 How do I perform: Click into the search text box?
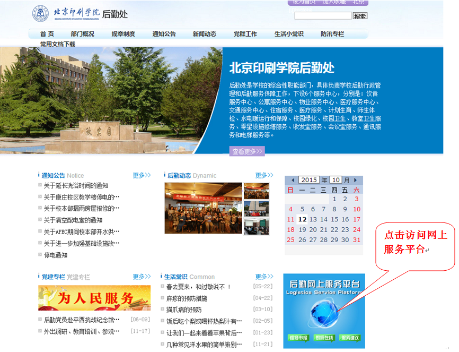tap(323, 16)
